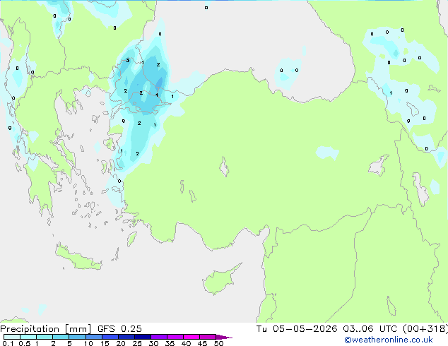Screen dimensions: 448x346
Task: Click the 15–20 mm legend color swatch
Action: pyautogui.click(x=110, y=337)
